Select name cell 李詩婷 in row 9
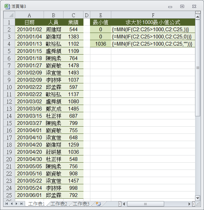The width and height of the screenshot is (204, 210). pyautogui.click(x=54, y=80)
